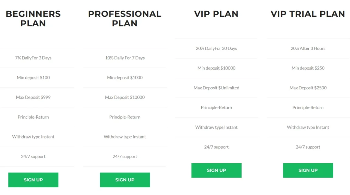Click 20% Daily For 30 Days row
The width and height of the screenshot is (350, 195).
(216, 48)
